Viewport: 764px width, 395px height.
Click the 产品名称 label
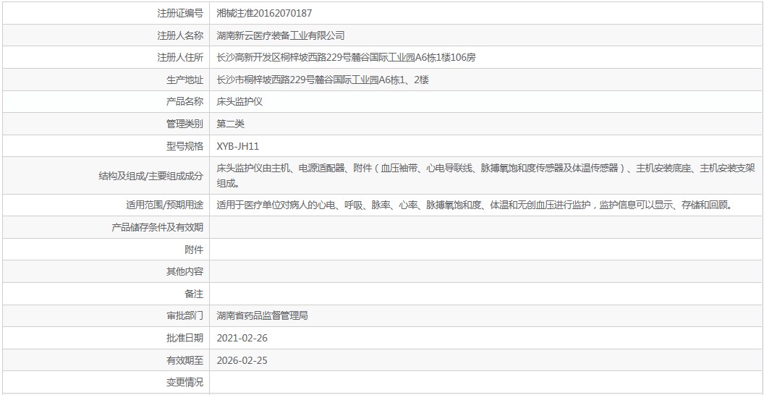pyautogui.click(x=184, y=102)
